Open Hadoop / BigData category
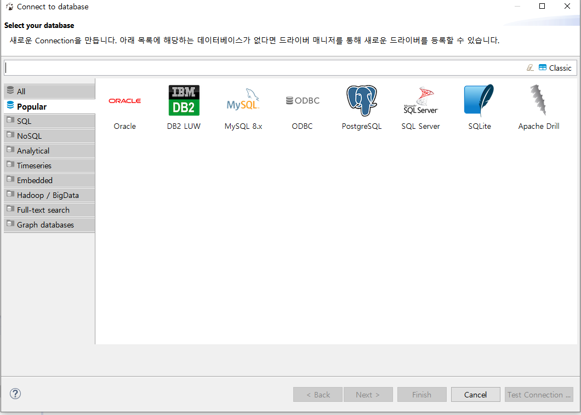 [x=50, y=195]
